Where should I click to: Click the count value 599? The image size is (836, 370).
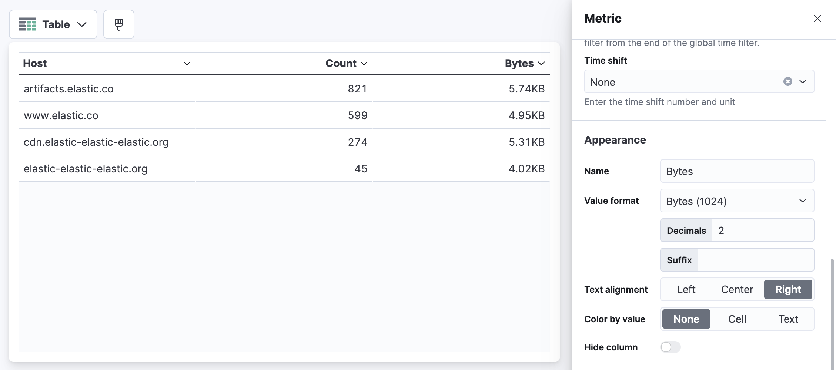pos(358,115)
